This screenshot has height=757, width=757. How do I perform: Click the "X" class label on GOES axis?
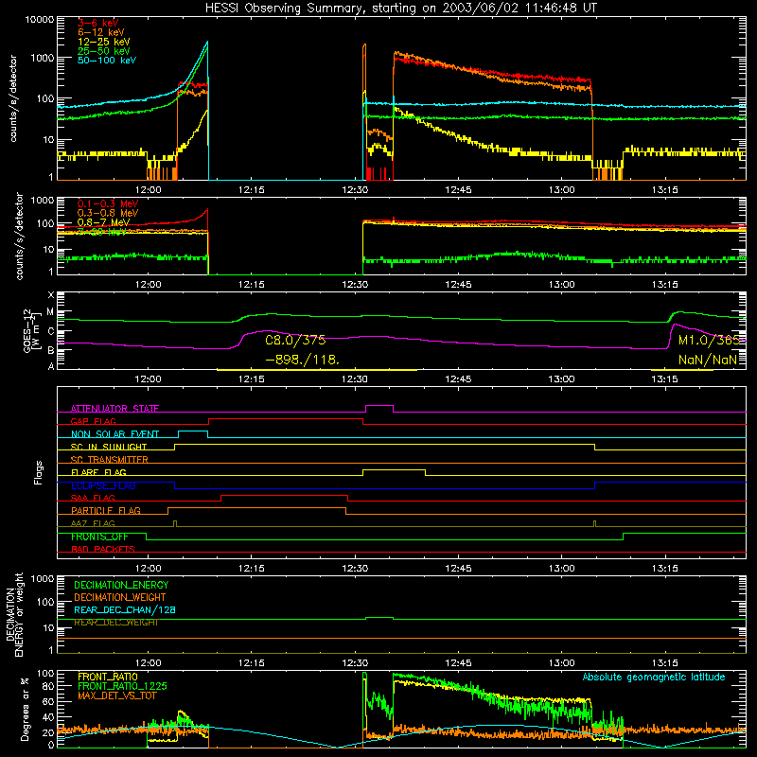pyautogui.click(x=51, y=295)
